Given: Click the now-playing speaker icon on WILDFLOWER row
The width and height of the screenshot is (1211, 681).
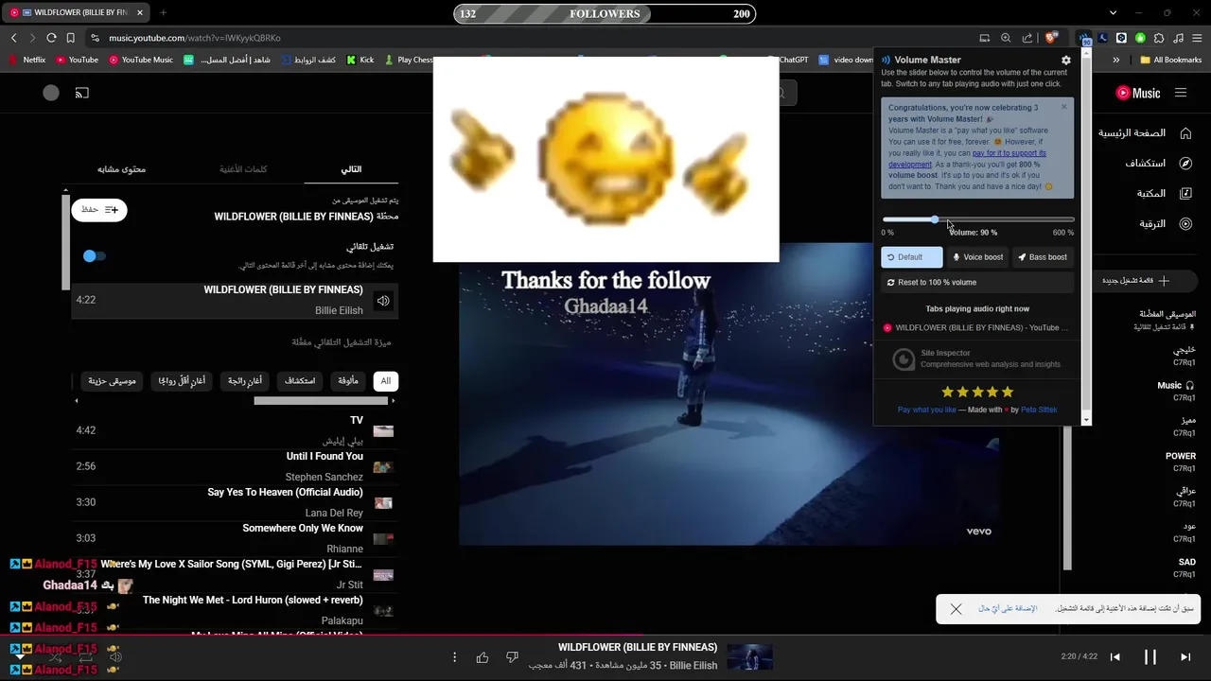Looking at the screenshot, I should [383, 301].
